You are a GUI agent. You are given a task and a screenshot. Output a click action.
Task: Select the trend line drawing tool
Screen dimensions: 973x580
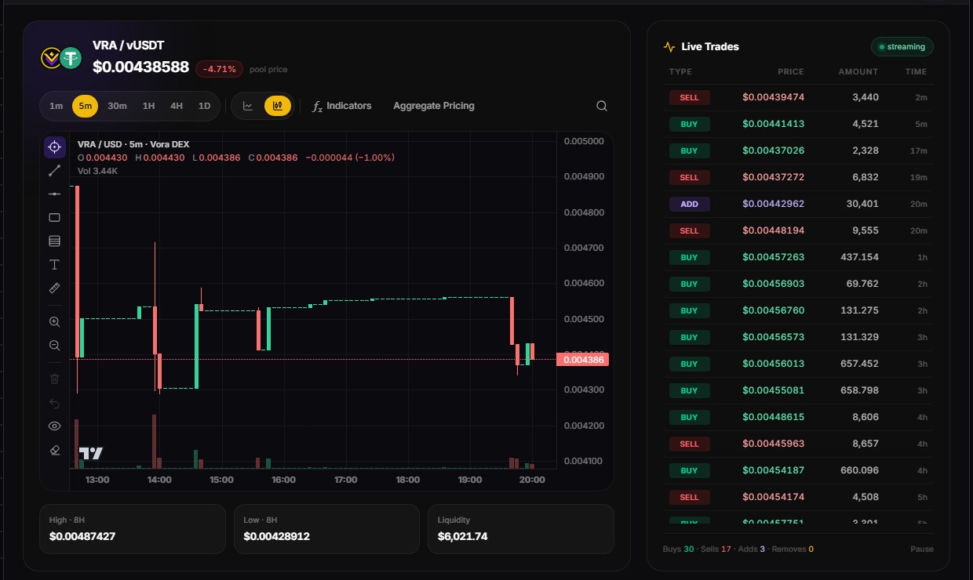tap(55, 170)
